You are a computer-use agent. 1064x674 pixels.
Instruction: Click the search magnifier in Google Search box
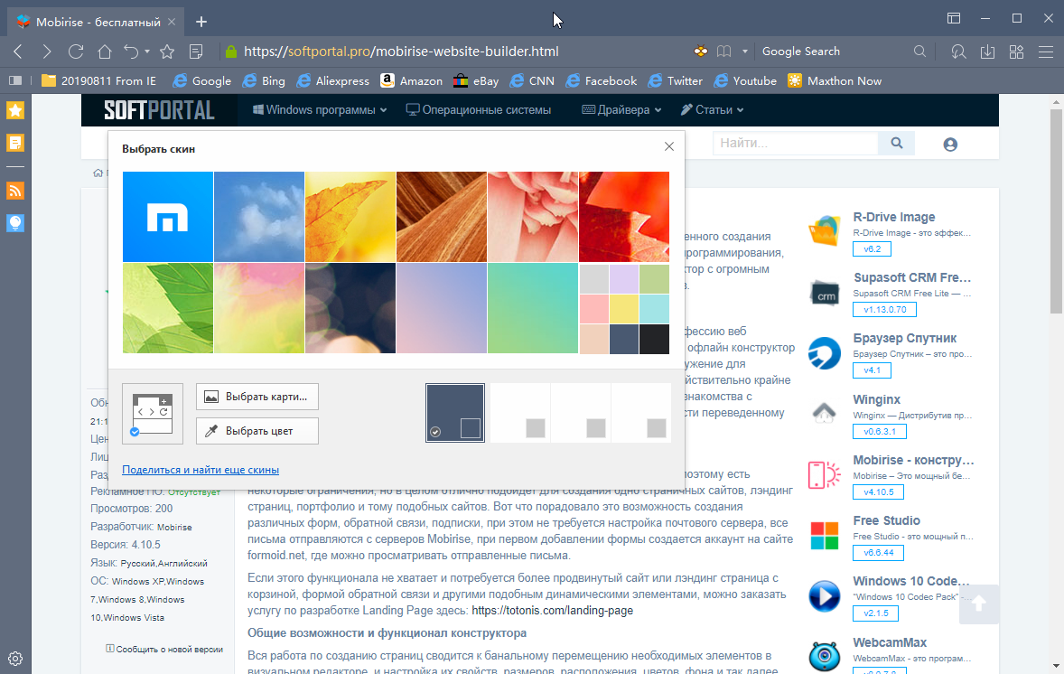click(x=919, y=51)
